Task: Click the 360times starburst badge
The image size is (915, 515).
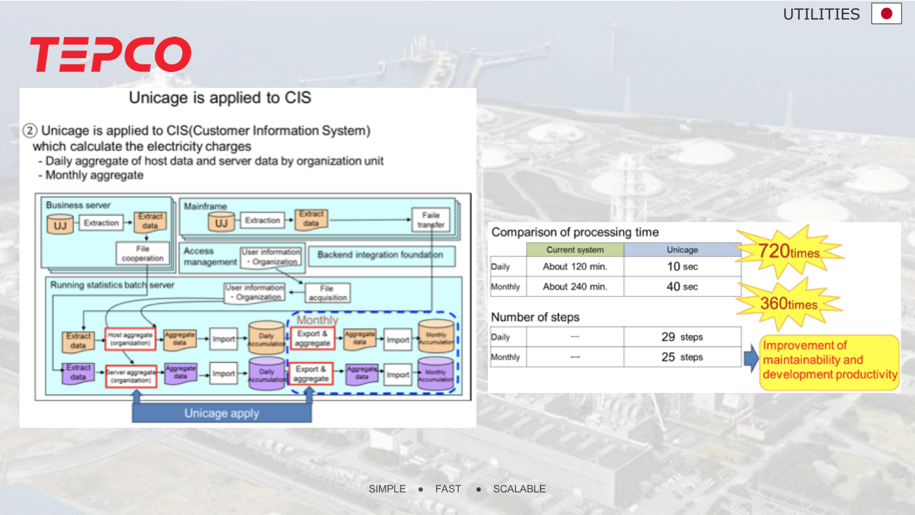Action: [x=789, y=303]
